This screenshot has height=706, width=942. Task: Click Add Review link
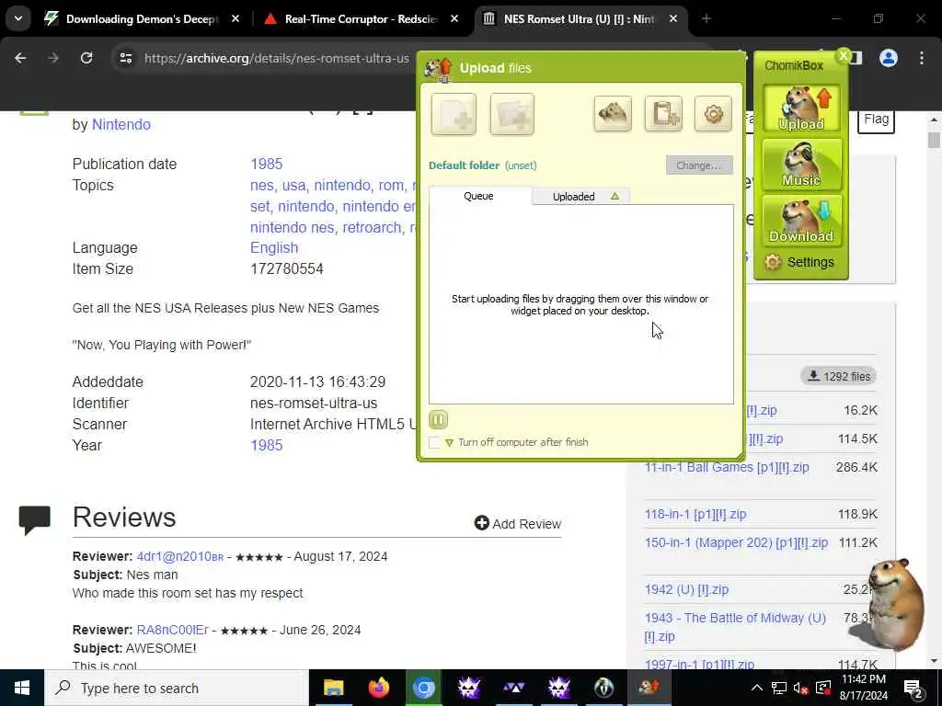518,523
